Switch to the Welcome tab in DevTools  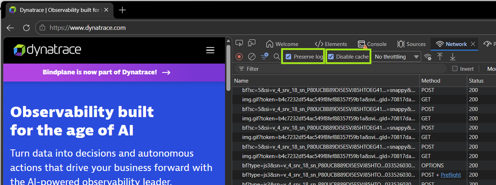pyautogui.click(x=282, y=44)
